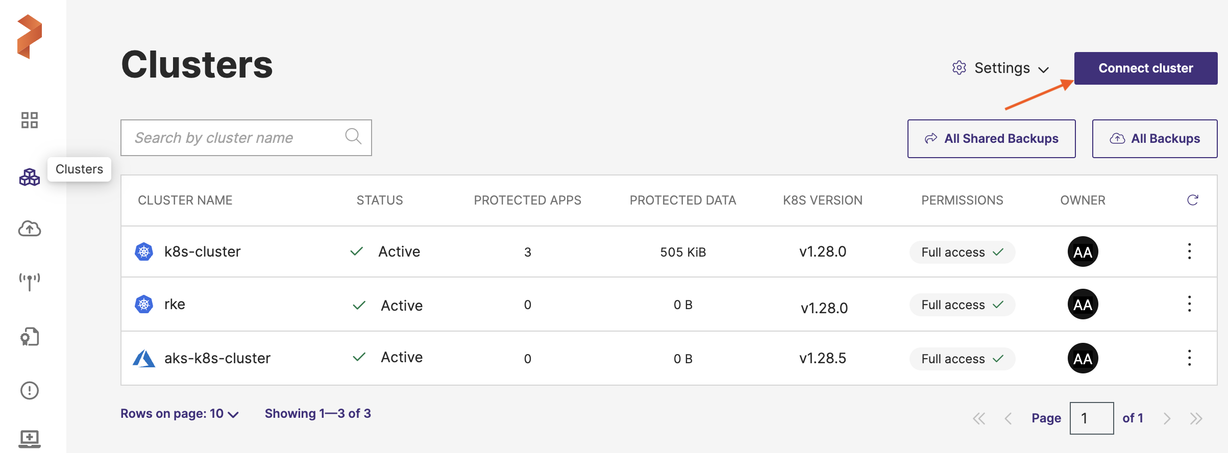Viewport: 1228px width, 453px height.
Task: Expand Full access permissions for k8s-cluster
Action: pyautogui.click(x=962, y=253)
